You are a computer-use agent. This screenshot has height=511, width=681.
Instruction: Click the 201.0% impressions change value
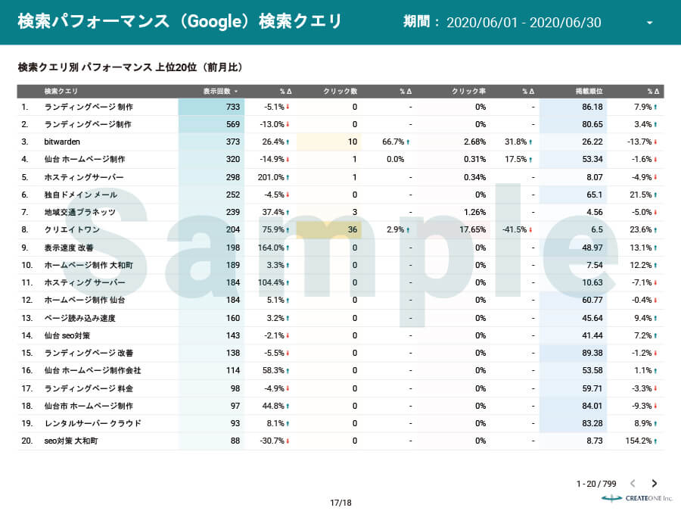click(272, 177)
